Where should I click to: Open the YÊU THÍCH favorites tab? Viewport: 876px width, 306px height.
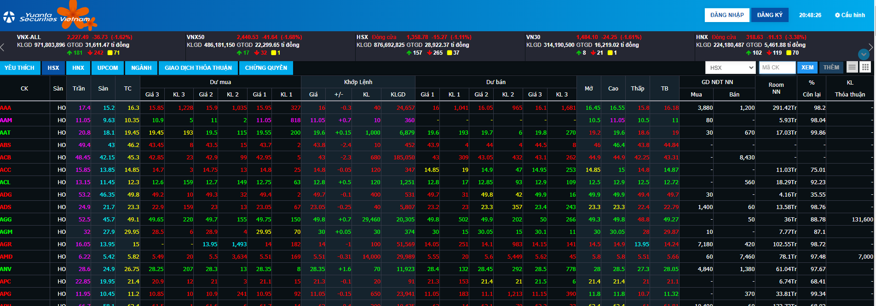(x=20, y=68)
